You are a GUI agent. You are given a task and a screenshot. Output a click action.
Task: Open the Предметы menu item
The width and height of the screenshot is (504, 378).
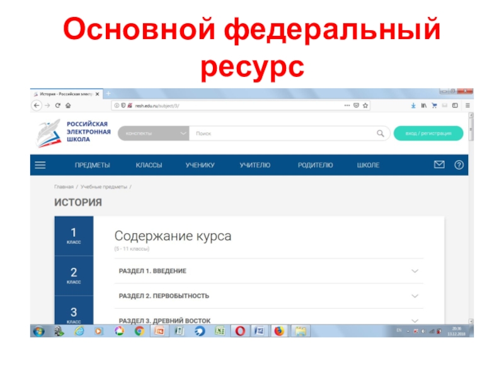pos(92,166)
